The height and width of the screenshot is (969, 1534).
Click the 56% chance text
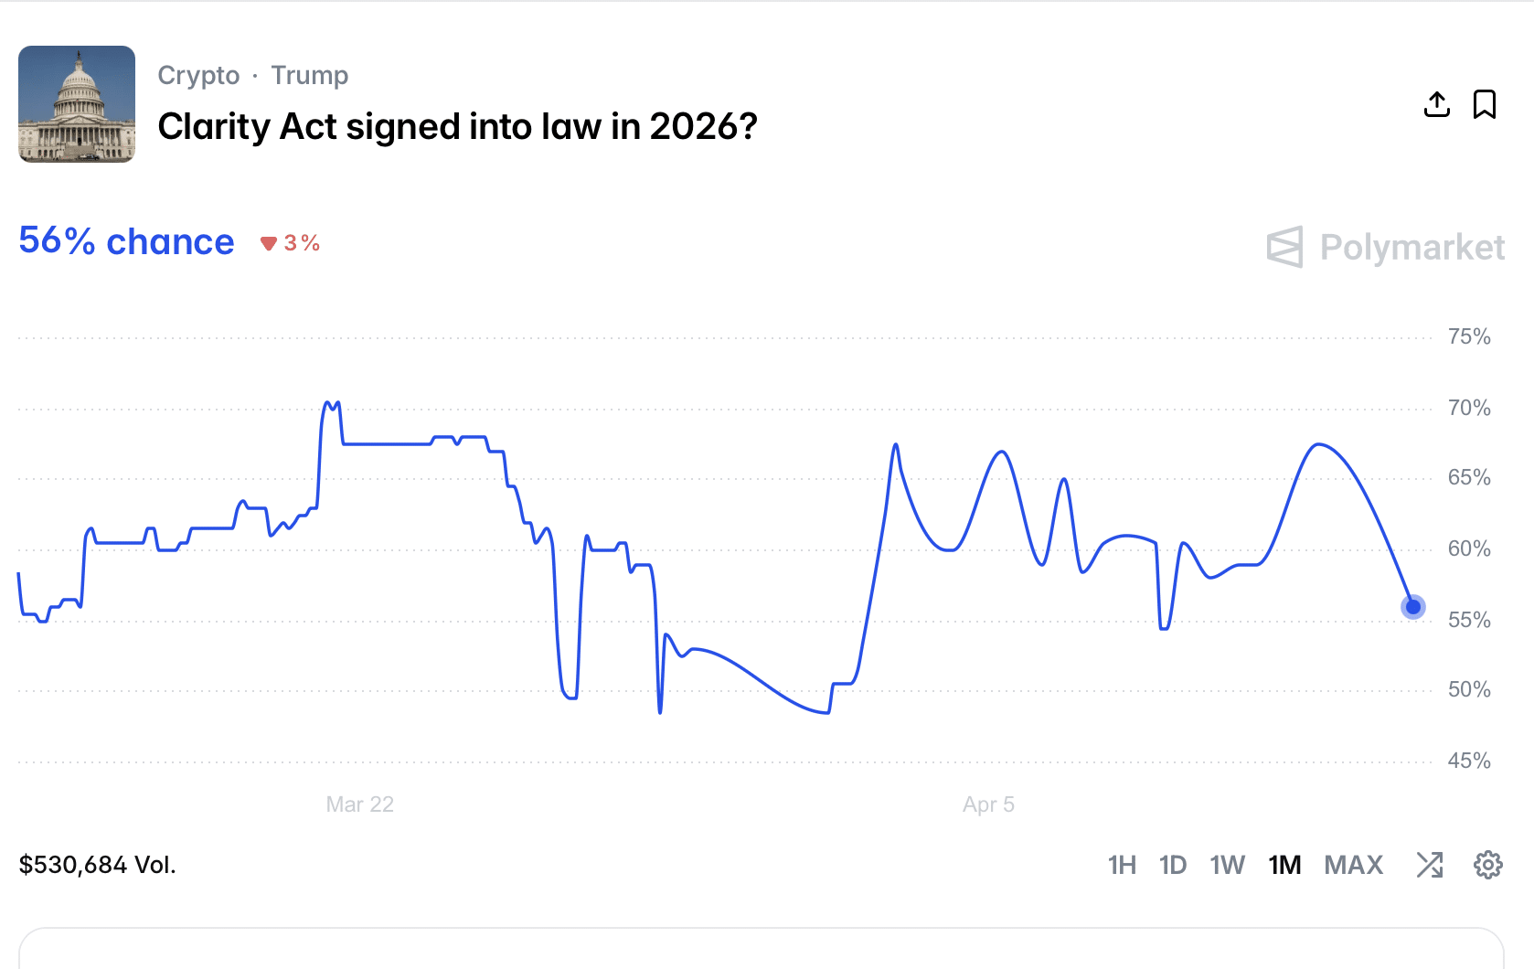[126, 241]
